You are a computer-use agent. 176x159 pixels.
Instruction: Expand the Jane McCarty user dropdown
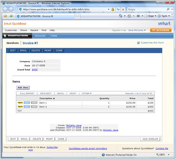137,30
